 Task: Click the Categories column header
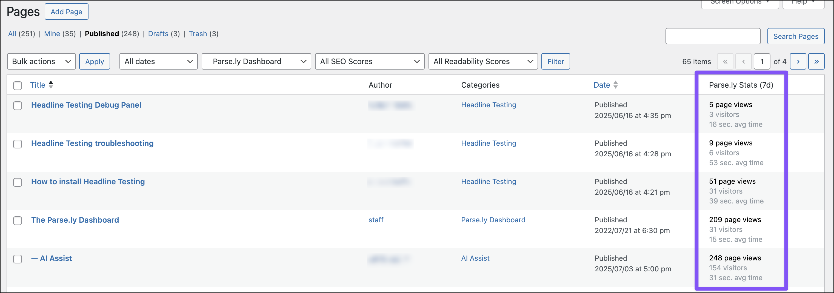(480, 85)
